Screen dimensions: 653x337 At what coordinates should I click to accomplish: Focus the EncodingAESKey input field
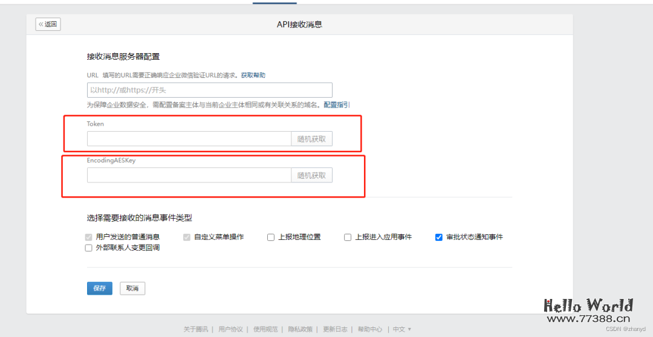click(189, 175)
